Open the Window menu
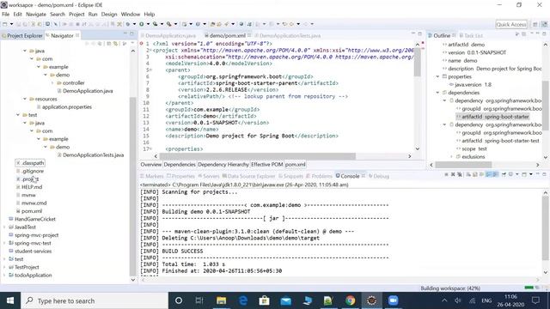The width and height of the screenshot is (550, 309). click(130, 15)
